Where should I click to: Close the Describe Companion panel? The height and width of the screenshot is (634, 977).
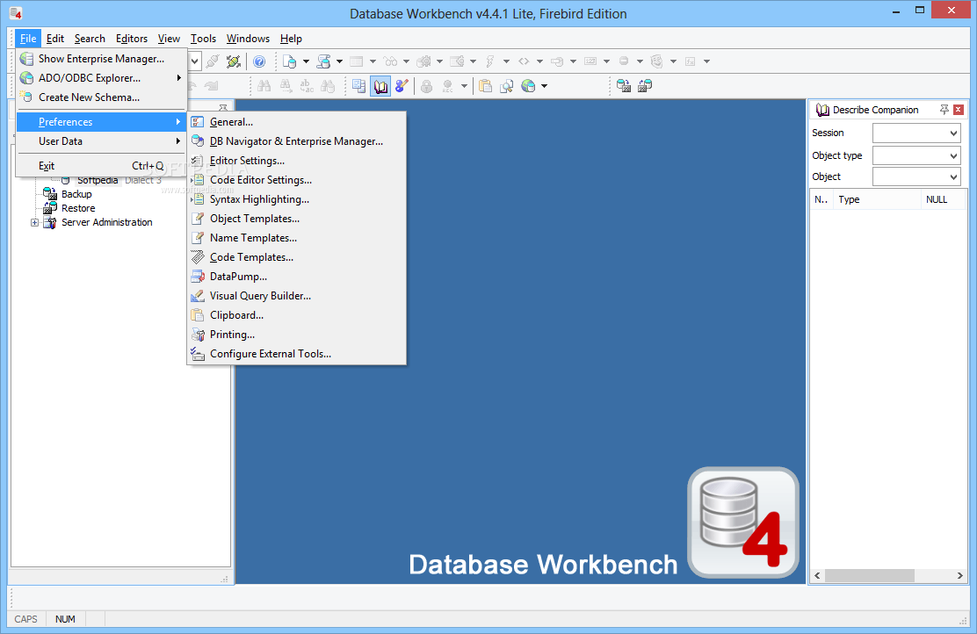point(959,110)
